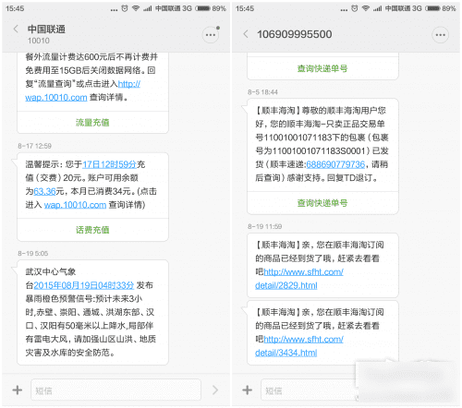Tap Wi-Fi icon in left status bar

136,8
